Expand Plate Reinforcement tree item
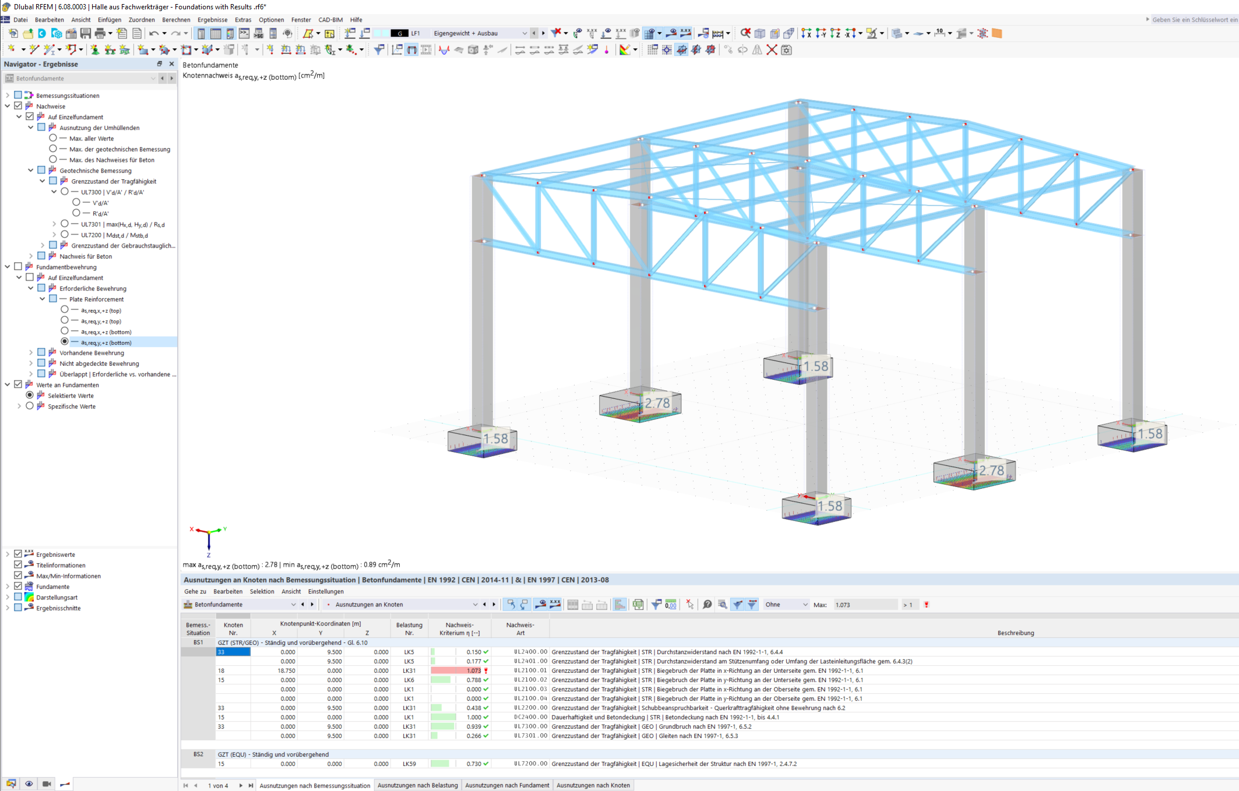This screenshot has width=1239, height=791. coord(43,298)
